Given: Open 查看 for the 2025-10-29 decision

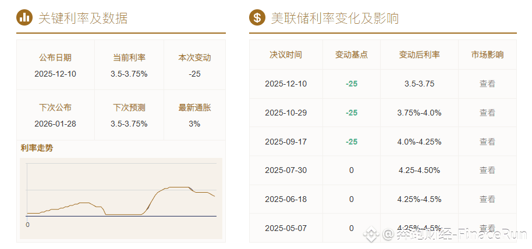Looking at the screenshot, I should pyautogui.click(x=487, y=113).
